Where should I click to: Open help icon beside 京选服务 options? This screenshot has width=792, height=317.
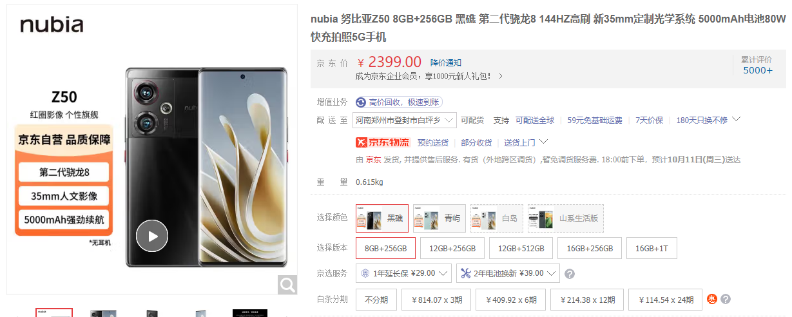coord(570,274)
